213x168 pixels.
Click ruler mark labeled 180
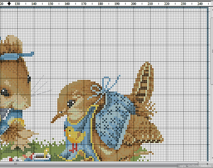pos(100,4)
